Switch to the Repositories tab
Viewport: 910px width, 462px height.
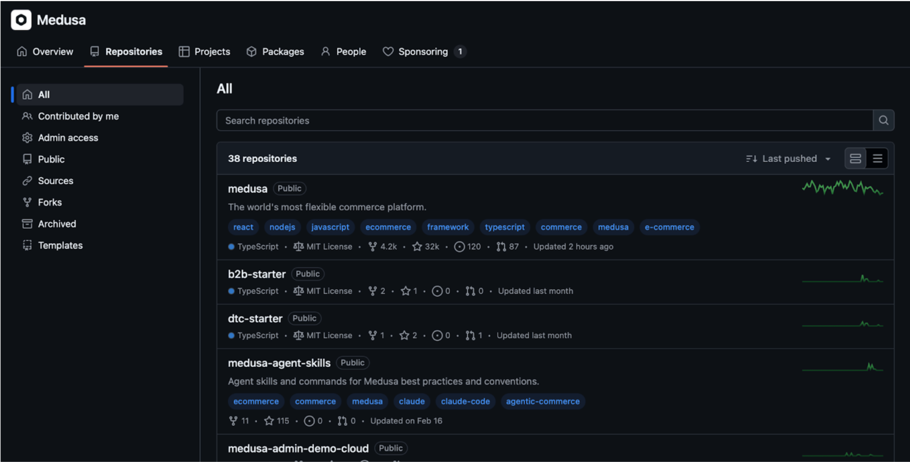tap(126, 51)
